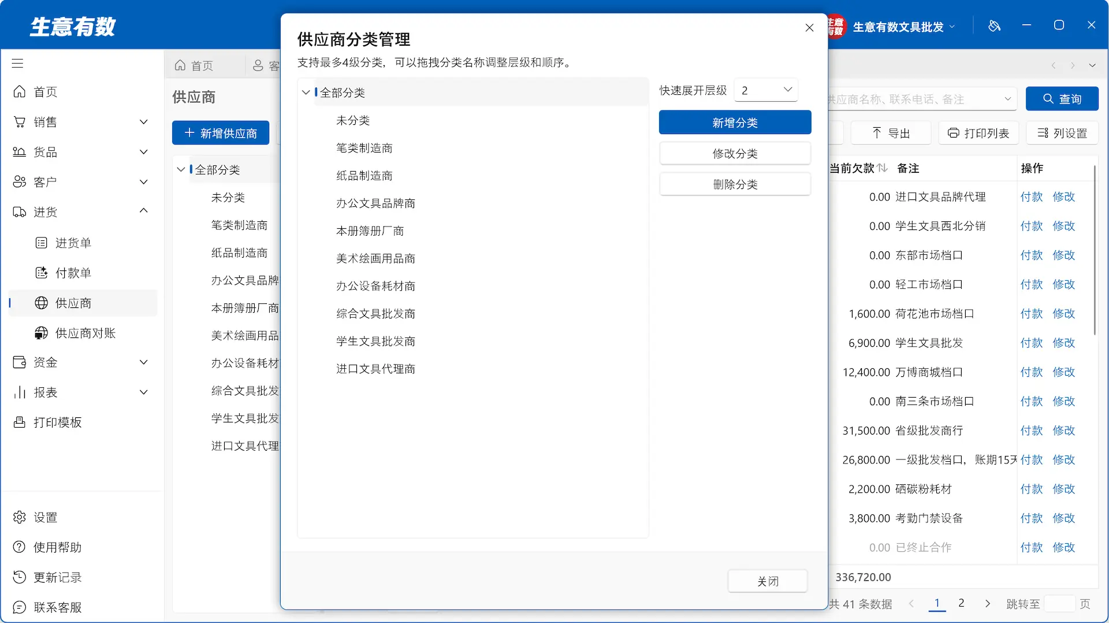The height and width of the screenshot is (623, 1109).
Task: Select 供应商 in the sidebar menu
Action: 84,303
